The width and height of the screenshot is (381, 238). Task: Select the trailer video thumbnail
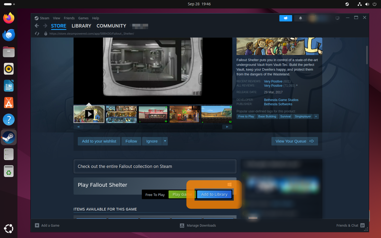click(89, 114)
